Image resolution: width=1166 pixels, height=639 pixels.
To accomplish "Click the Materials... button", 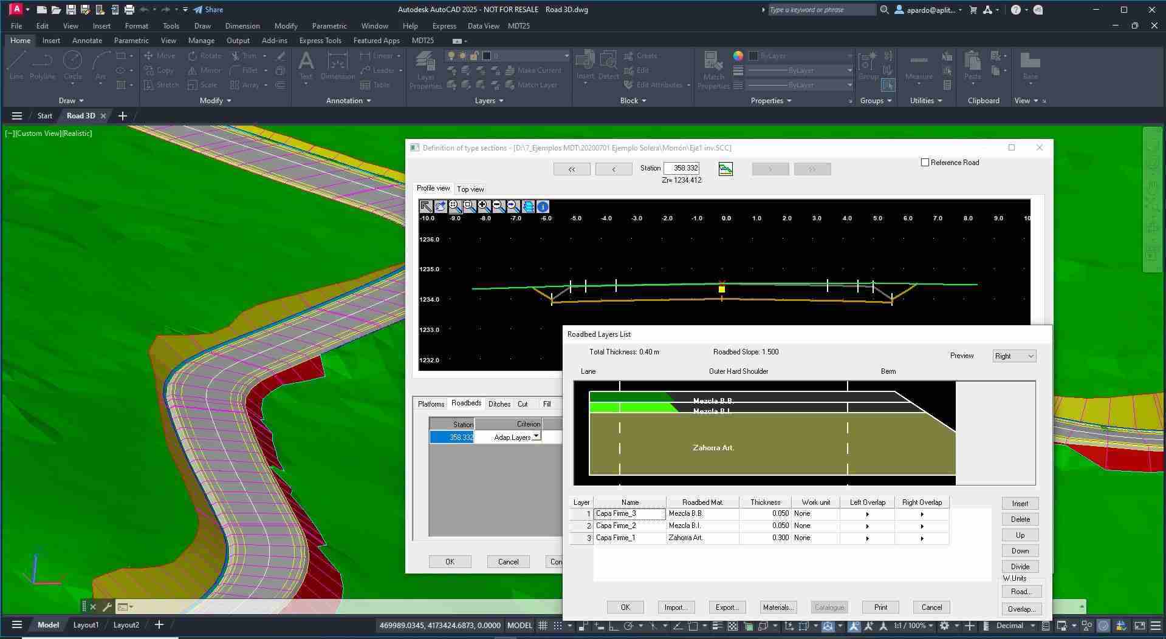I will point(778,607).
